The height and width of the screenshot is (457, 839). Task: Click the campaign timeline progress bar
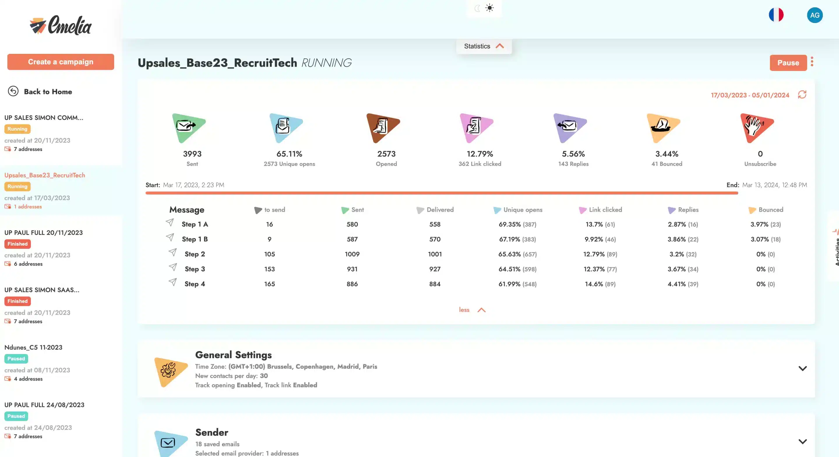click(x=441, y=193)
